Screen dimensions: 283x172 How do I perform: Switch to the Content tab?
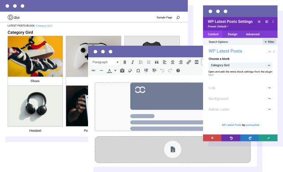(x=213, y=34)
